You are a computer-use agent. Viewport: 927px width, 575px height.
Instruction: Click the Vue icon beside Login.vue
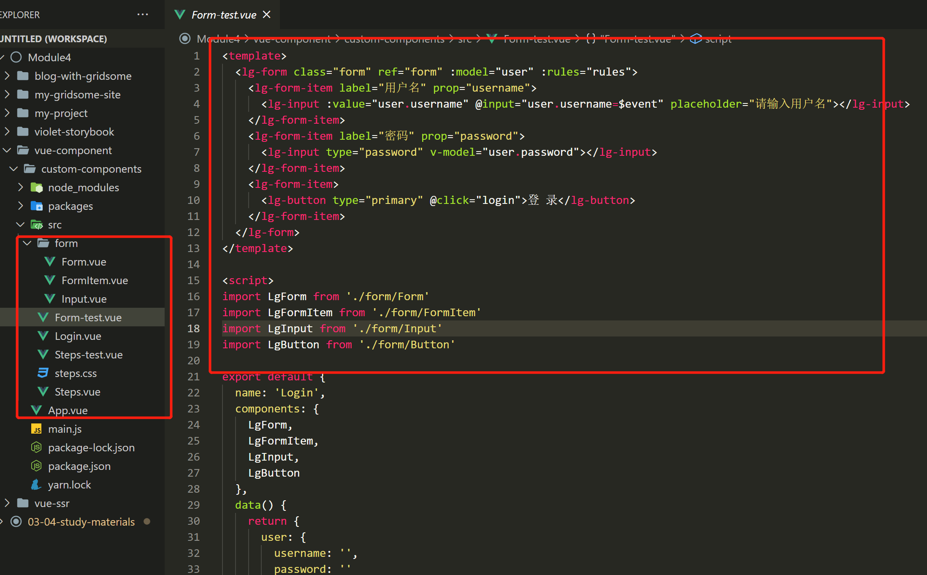click(43, 336)
